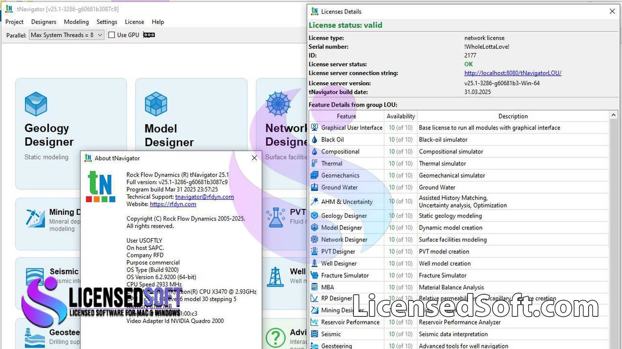This screenshot has width=622, height=349.
Task: Click the Seismic feature icon in license list
Action: pos(314,334)
